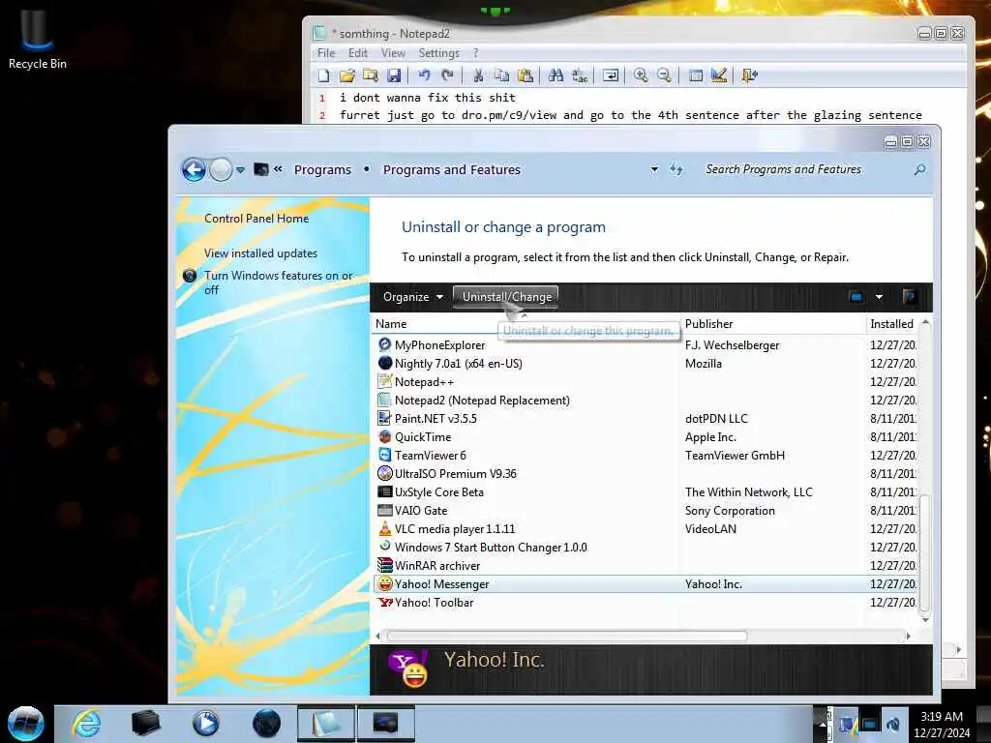The image size is (991, 743).
Task: Click the New document icon in Notepad2
Action: [323, 75]
